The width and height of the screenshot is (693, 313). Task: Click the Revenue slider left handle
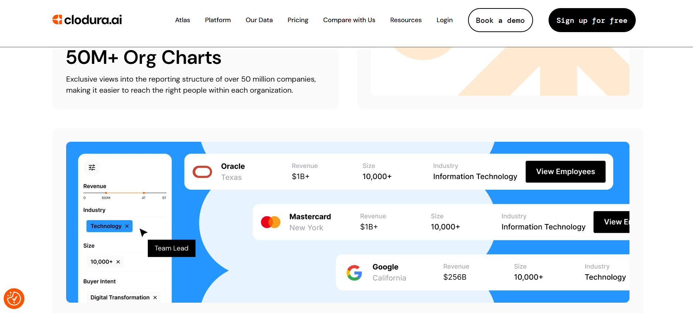click(106, 193)
